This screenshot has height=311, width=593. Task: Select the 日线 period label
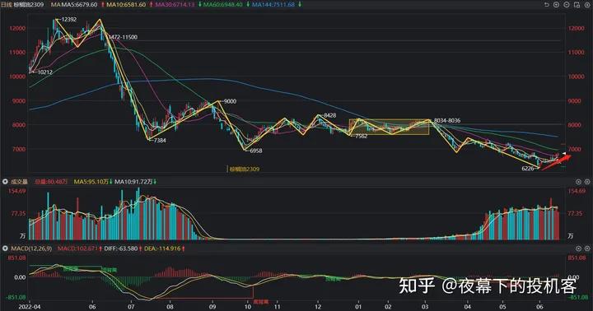(x=7, y=5)
